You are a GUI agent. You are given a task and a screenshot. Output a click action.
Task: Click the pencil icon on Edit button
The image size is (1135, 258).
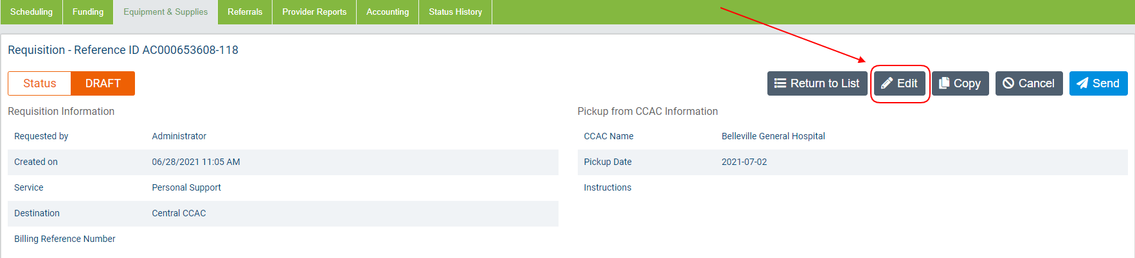(887, 83)
